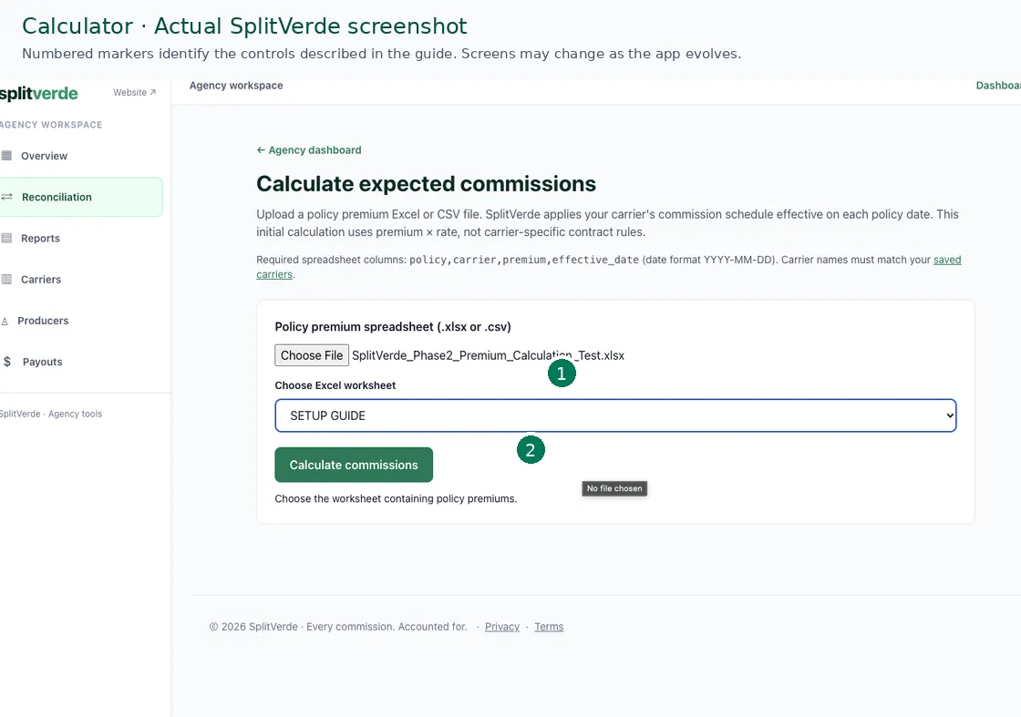Image resolution: width=1021 pixels, height=717 pixels.
Task: Open the Terms link in footer
Action: pyautogui.click(x=549, y=627)
